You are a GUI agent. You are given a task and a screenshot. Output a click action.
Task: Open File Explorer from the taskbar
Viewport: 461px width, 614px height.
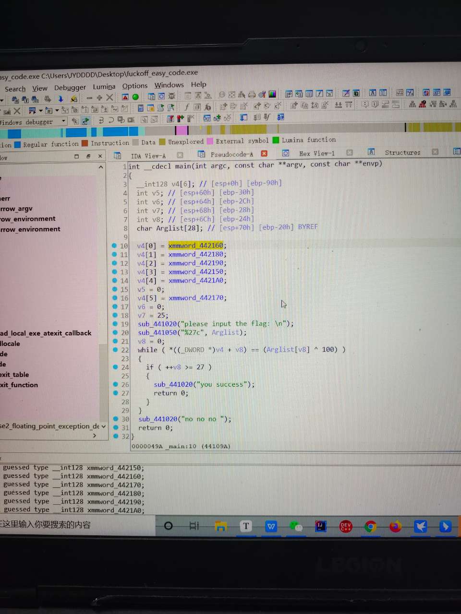point(221,526)
